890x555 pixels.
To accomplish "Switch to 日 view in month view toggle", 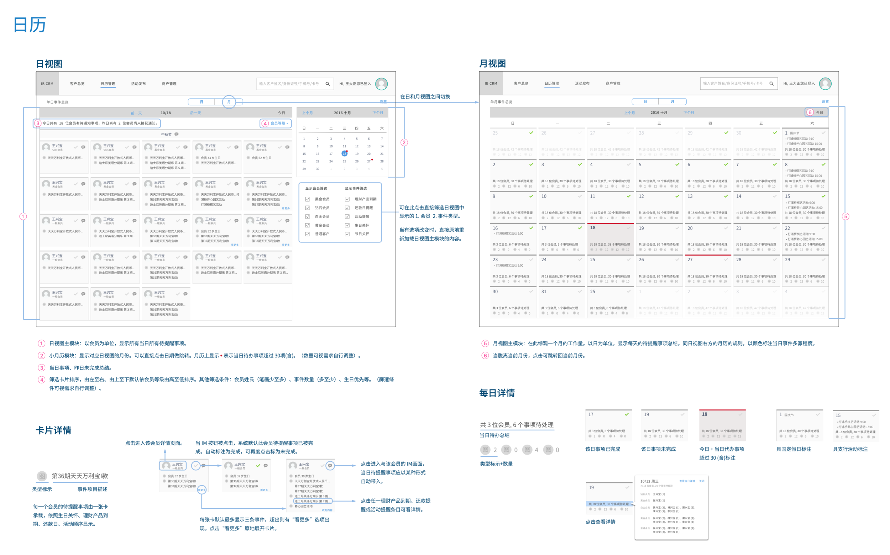I will click(x=645, y=102).
